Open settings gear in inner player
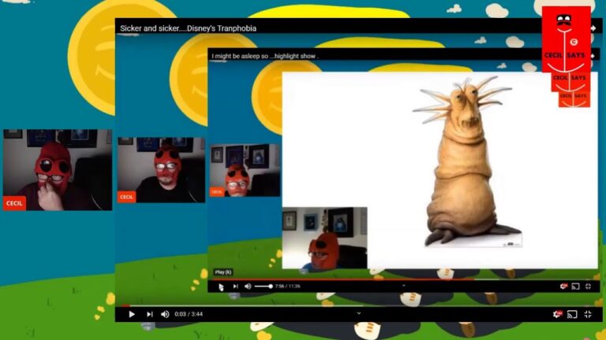Screen dimensions: 606x340 563,286
